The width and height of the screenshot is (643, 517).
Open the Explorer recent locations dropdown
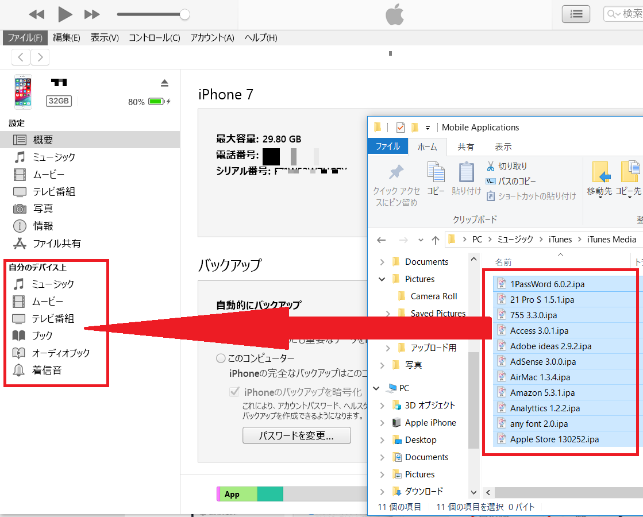[421, 240]
